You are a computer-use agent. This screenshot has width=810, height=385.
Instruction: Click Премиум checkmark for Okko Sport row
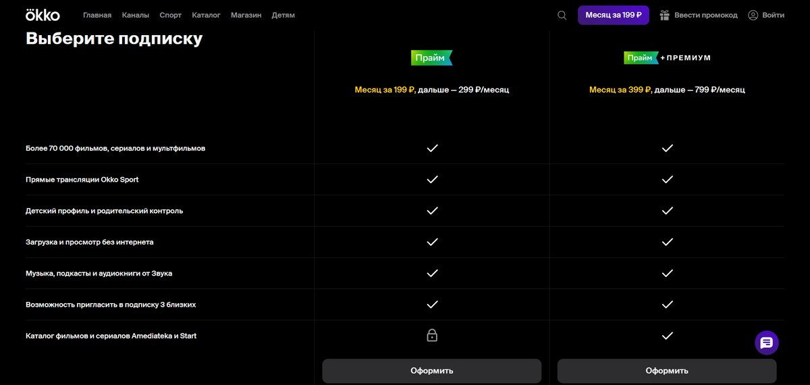(x=667, y=180)
